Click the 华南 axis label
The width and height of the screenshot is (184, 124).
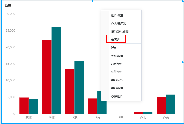tap(97, 117)
